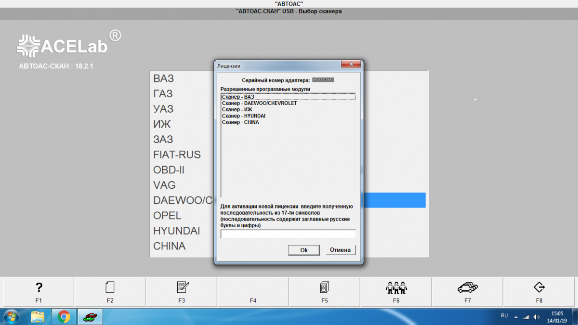Choose FIAT-RUS in scanner list

[177, 155]
